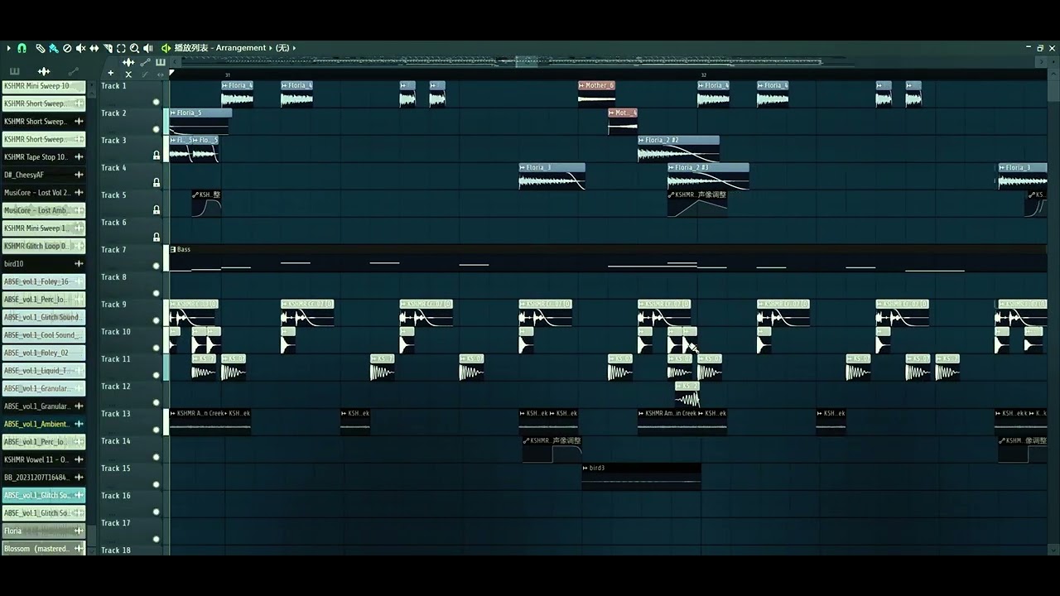Select Floria in picker list
This screenshot has width=1060, height=596.
click(x=44, y=531)
